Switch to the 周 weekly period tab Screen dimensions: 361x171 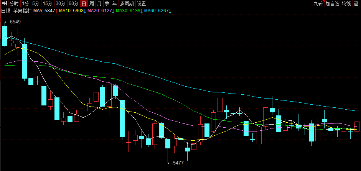point(92,3)
